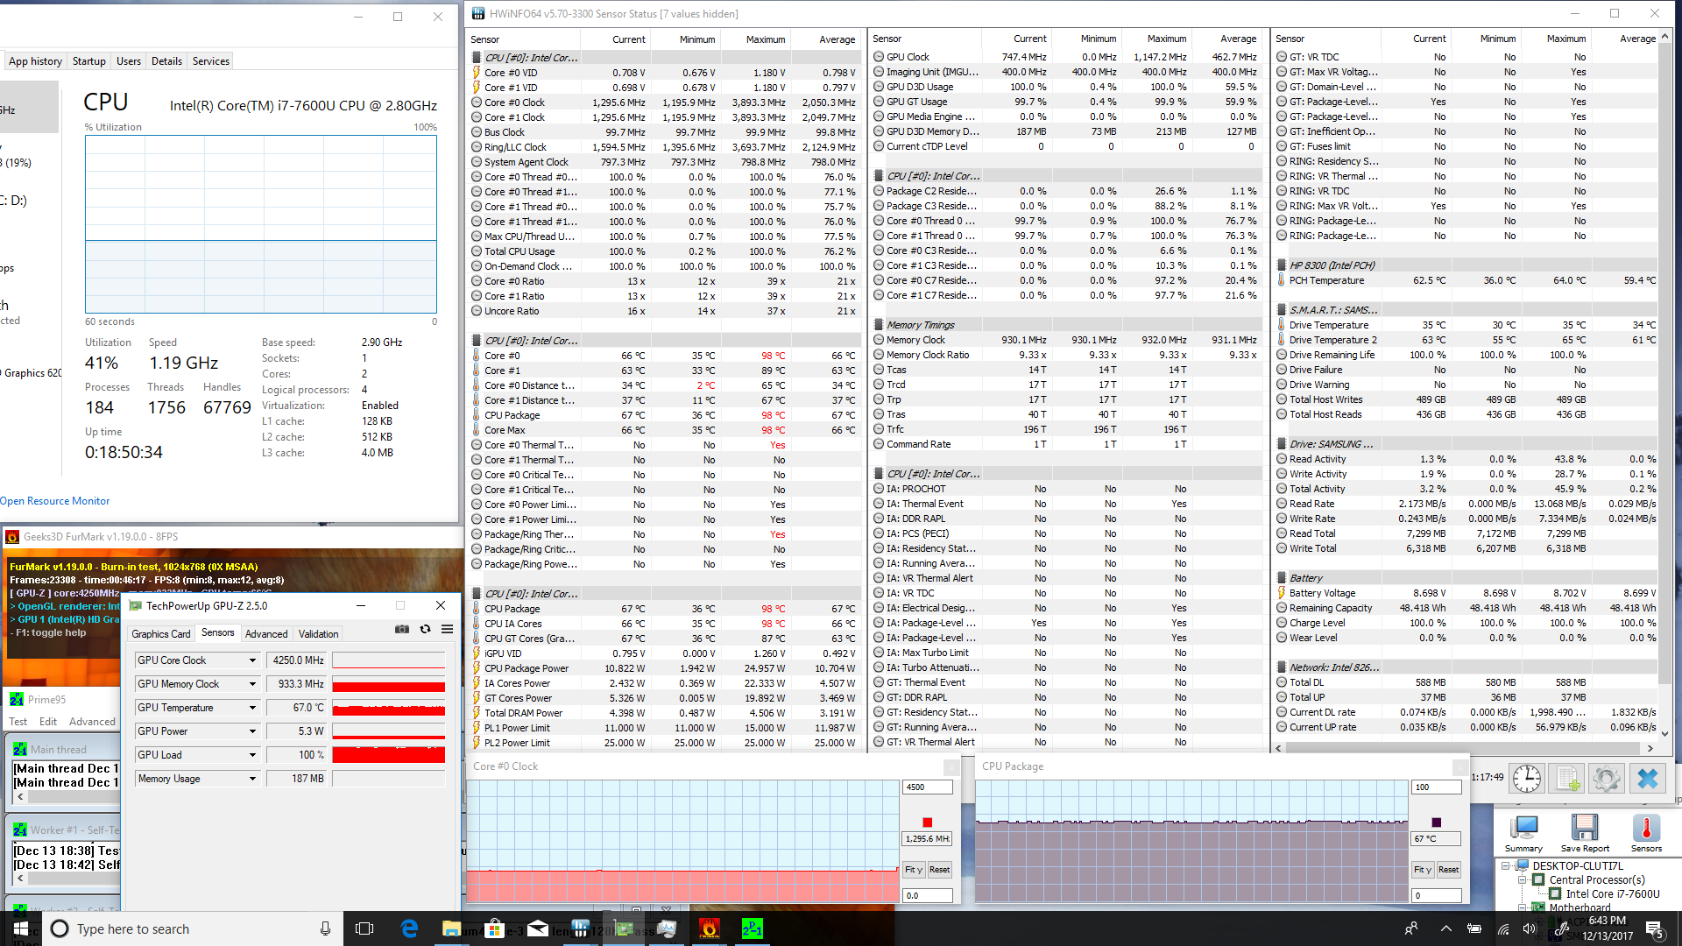This screenshot has height=946, width=1682.
Task: Switch to FurMark taskbar icon
Action: (x=710, y=928)
